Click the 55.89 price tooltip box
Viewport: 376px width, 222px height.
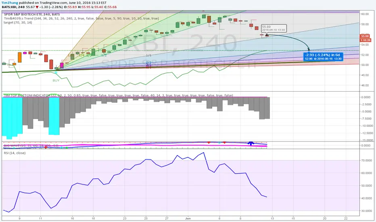tap(274, 28)
